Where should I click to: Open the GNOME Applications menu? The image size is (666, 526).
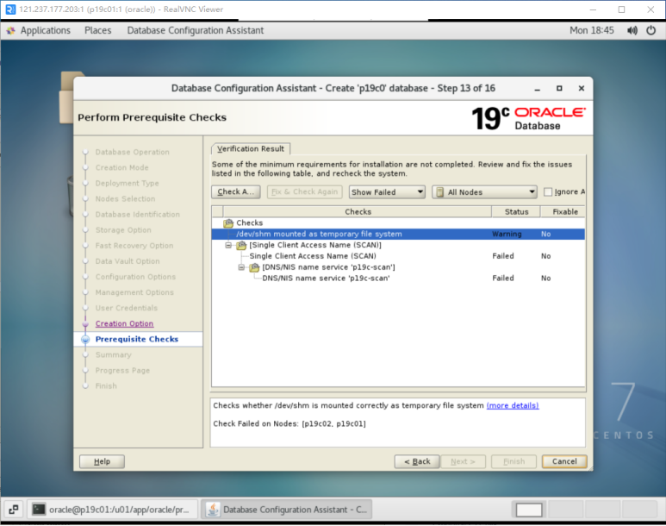pyautogui.click(x=45, y=31)
